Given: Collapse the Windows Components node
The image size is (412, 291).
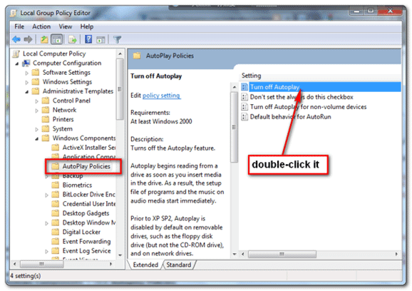Looking at the screenshot, I should coord(37,138).
